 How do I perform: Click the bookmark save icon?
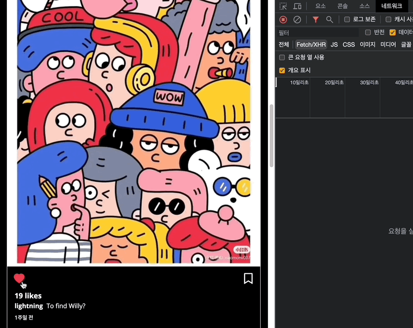248,278
